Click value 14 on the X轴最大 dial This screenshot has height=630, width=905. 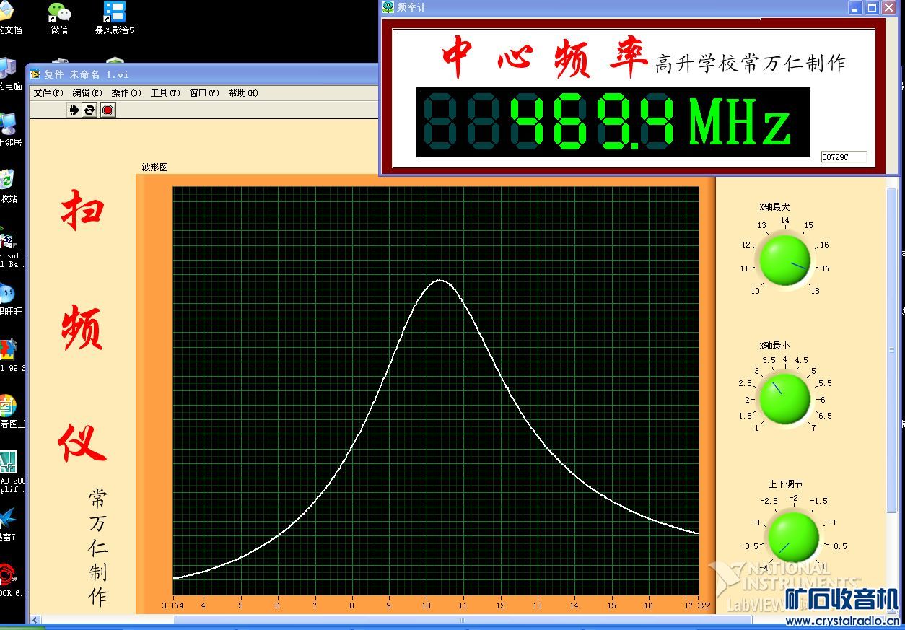coord(785,221)
